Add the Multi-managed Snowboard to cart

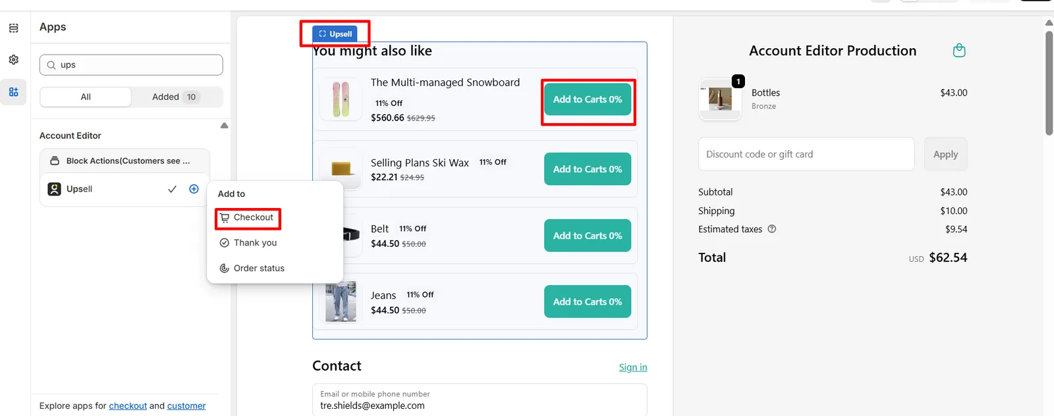pyautogui.click(x=588, y=99)
